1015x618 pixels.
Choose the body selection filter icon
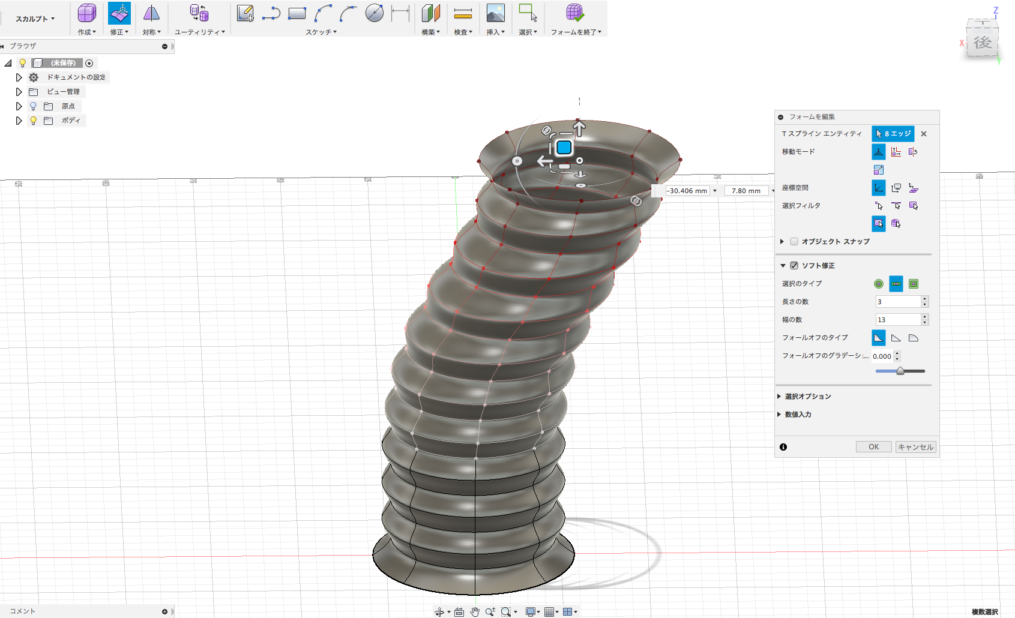[x=896, y=224]
